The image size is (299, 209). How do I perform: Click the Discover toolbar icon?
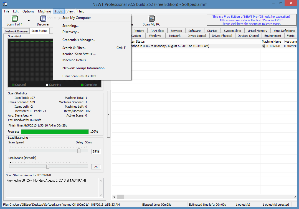43,19
